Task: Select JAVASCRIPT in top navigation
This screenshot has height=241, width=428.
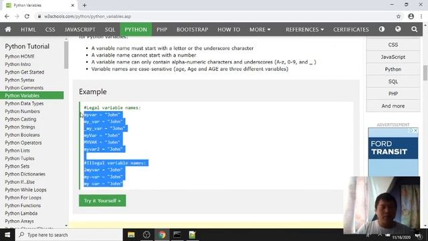Action: 80,29
